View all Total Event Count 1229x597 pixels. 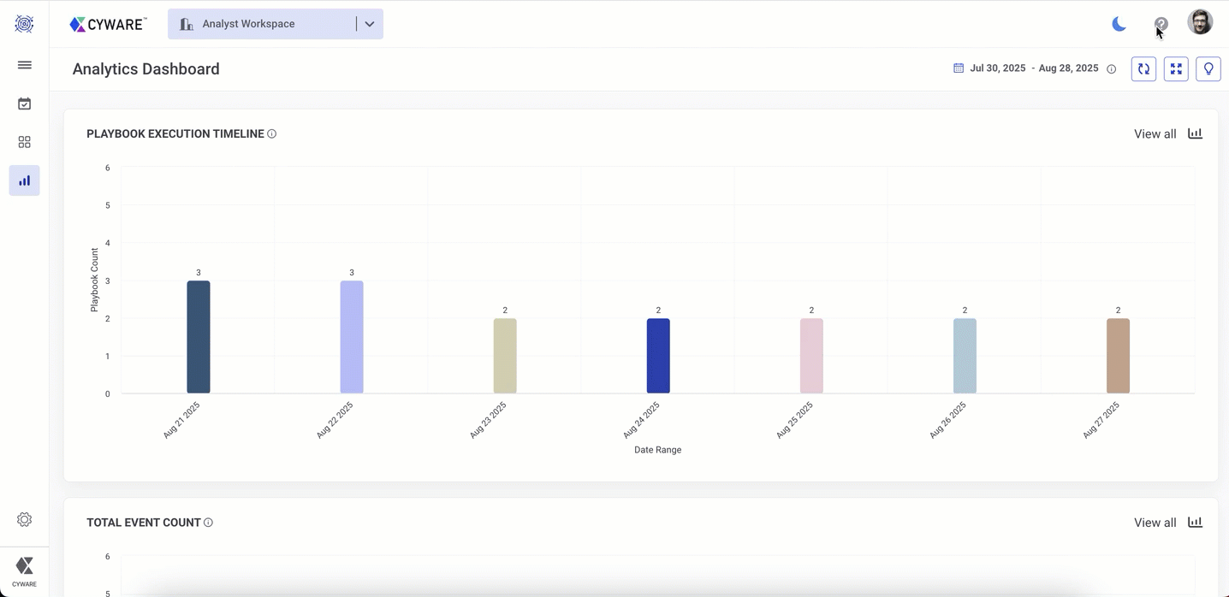(x=1155, y=523)
